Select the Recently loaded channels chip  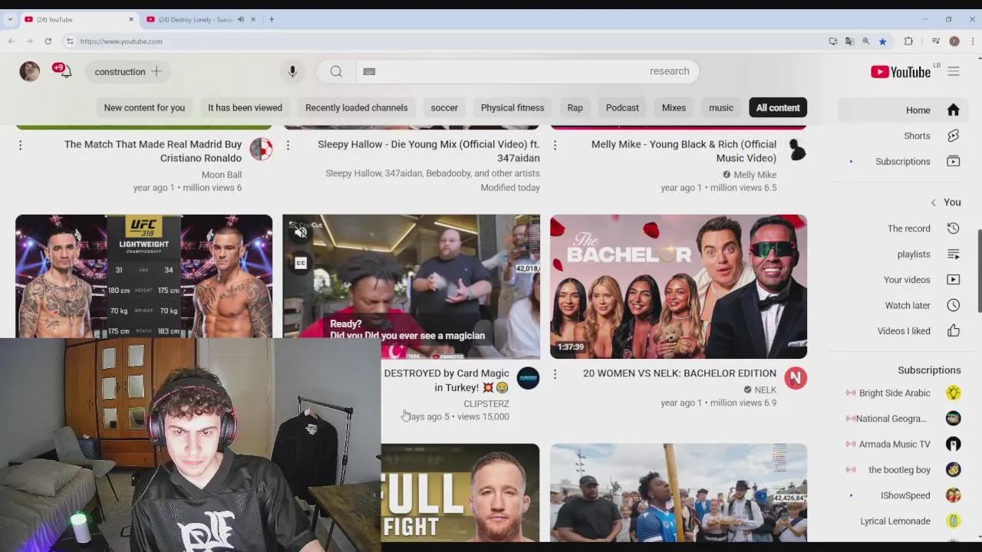coord(357,107)
